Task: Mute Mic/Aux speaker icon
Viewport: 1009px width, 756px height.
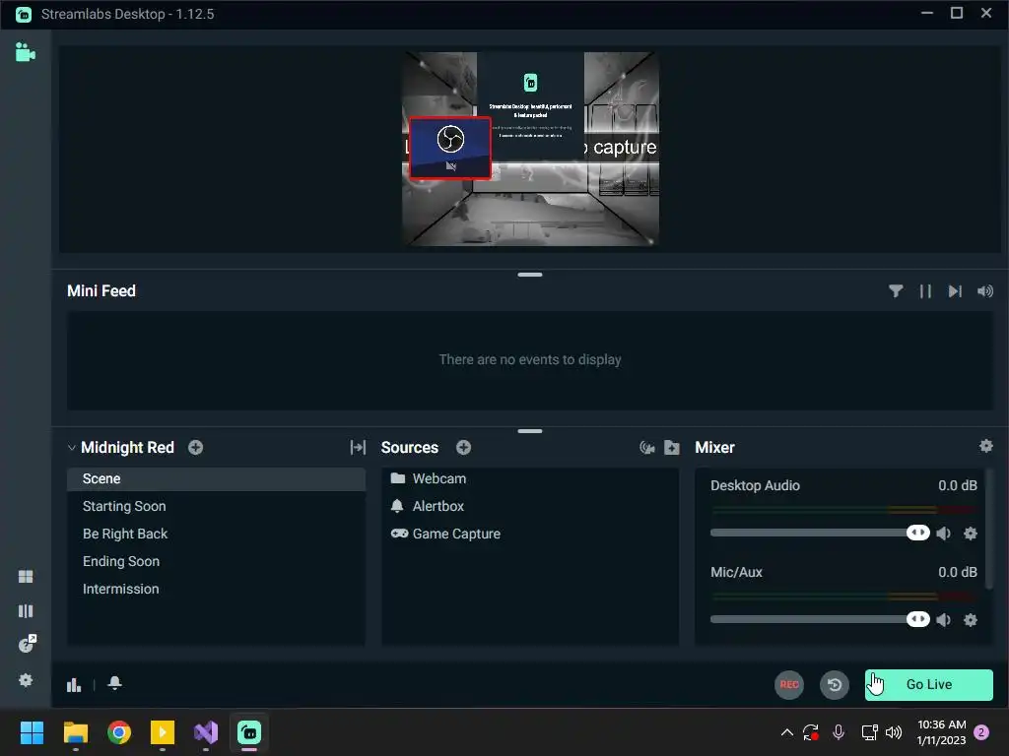Action: coord(943,620)
